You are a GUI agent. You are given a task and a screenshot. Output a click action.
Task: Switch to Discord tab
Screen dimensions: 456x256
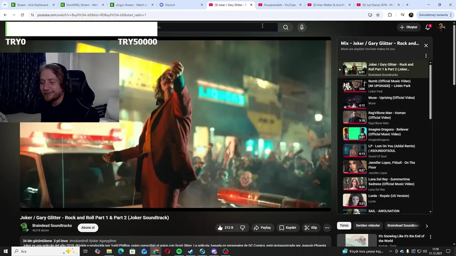click(x=181, y=5)
